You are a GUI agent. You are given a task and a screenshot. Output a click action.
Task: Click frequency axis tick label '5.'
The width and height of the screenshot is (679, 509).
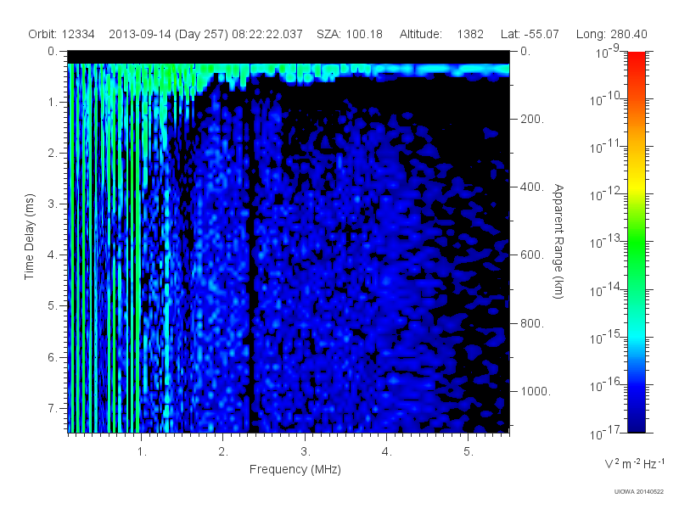tap(469, 452)
